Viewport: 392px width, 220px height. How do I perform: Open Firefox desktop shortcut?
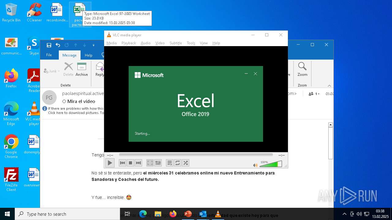coord(11,78)
